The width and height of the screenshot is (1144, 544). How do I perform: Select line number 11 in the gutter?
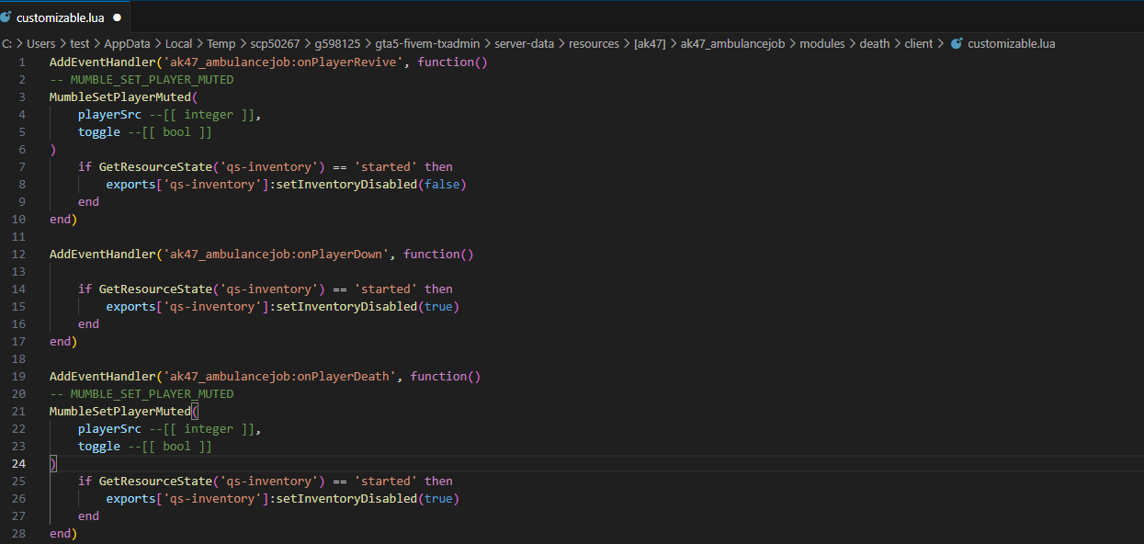point(19,237)
